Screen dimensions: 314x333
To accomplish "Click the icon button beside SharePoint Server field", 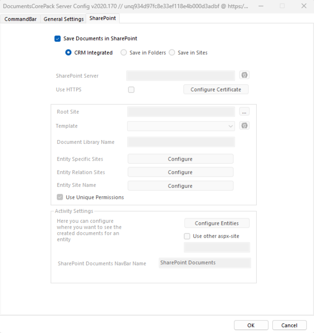I will click(x=244, y=75).
